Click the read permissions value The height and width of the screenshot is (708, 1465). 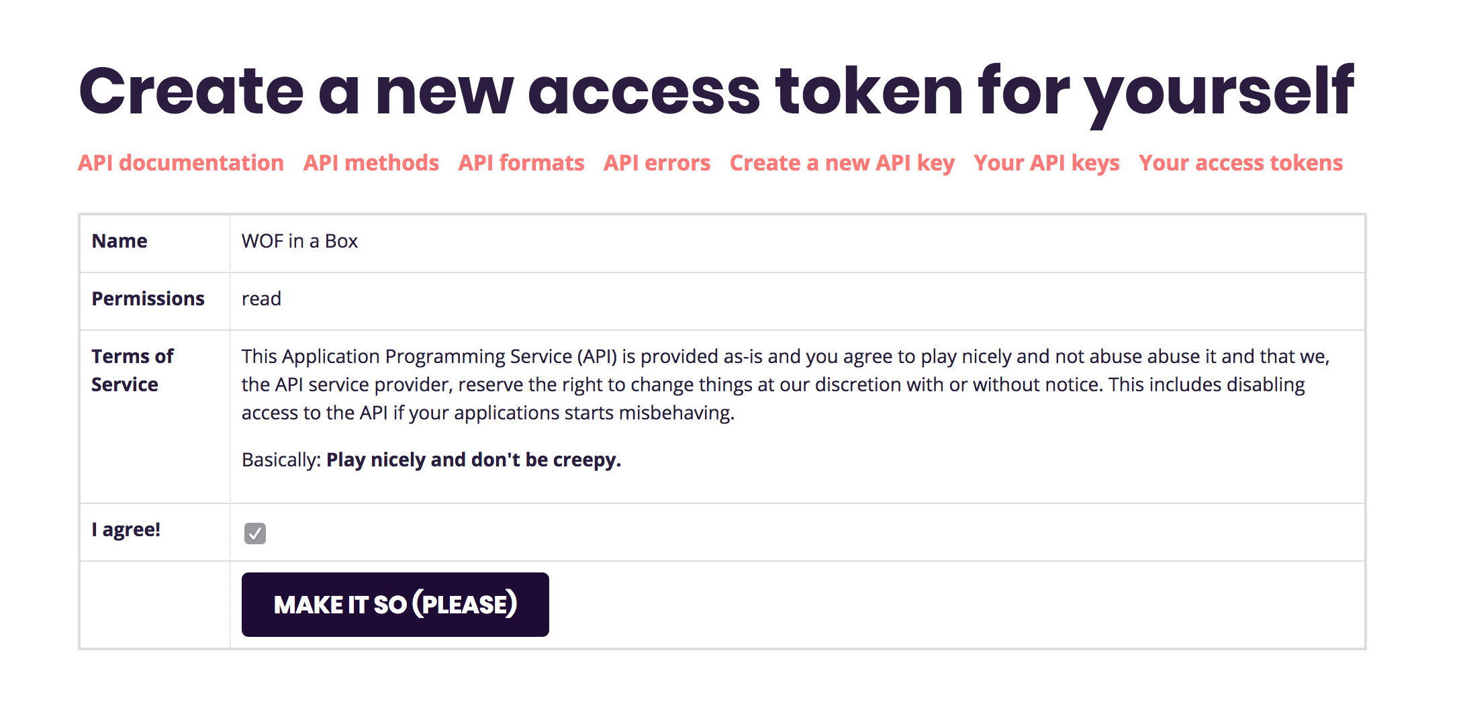[x=261, y=299]
